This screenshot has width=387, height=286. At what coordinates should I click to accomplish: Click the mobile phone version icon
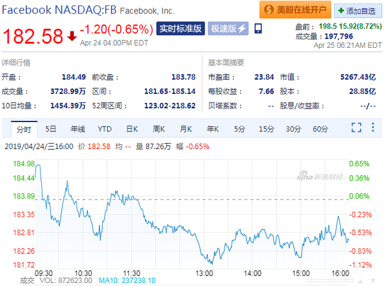point(258,29)
